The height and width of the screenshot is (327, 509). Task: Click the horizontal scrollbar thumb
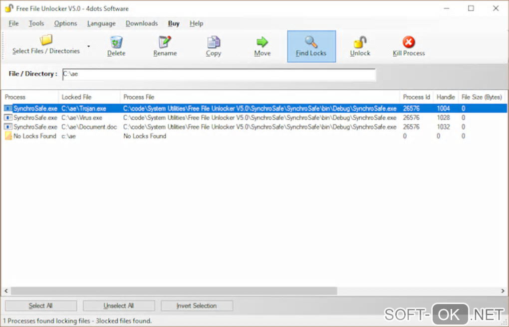[174, 291]
